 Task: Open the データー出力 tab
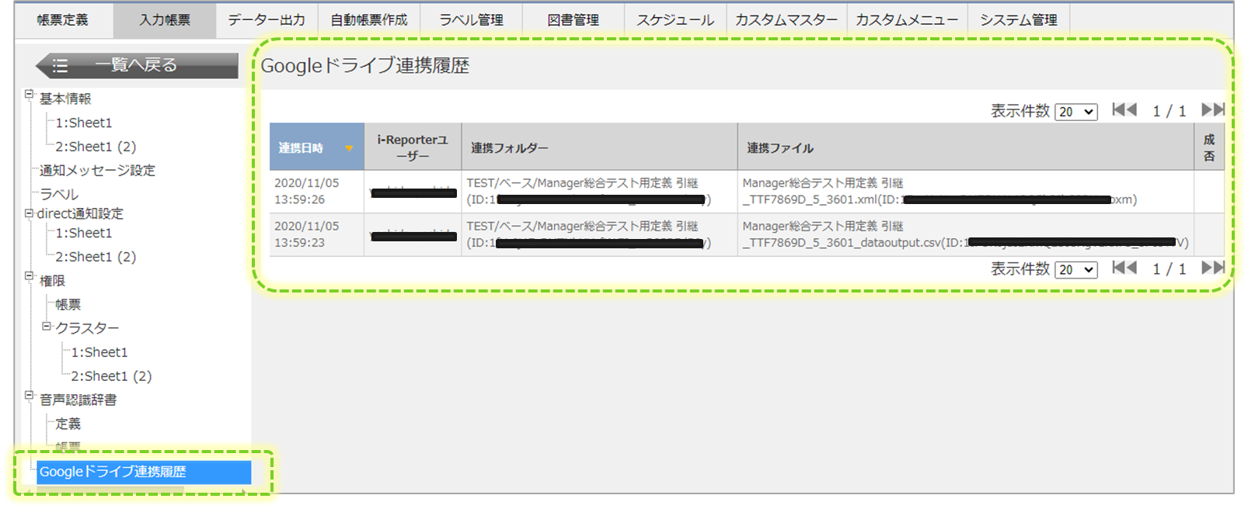[267, 20]
